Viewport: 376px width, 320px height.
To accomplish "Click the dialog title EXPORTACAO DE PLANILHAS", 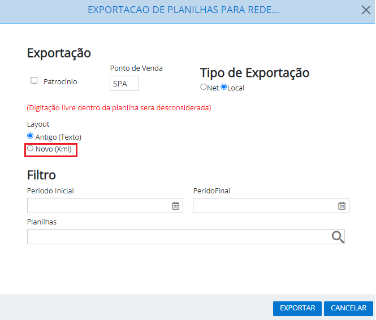I will [x=183, y=10].
